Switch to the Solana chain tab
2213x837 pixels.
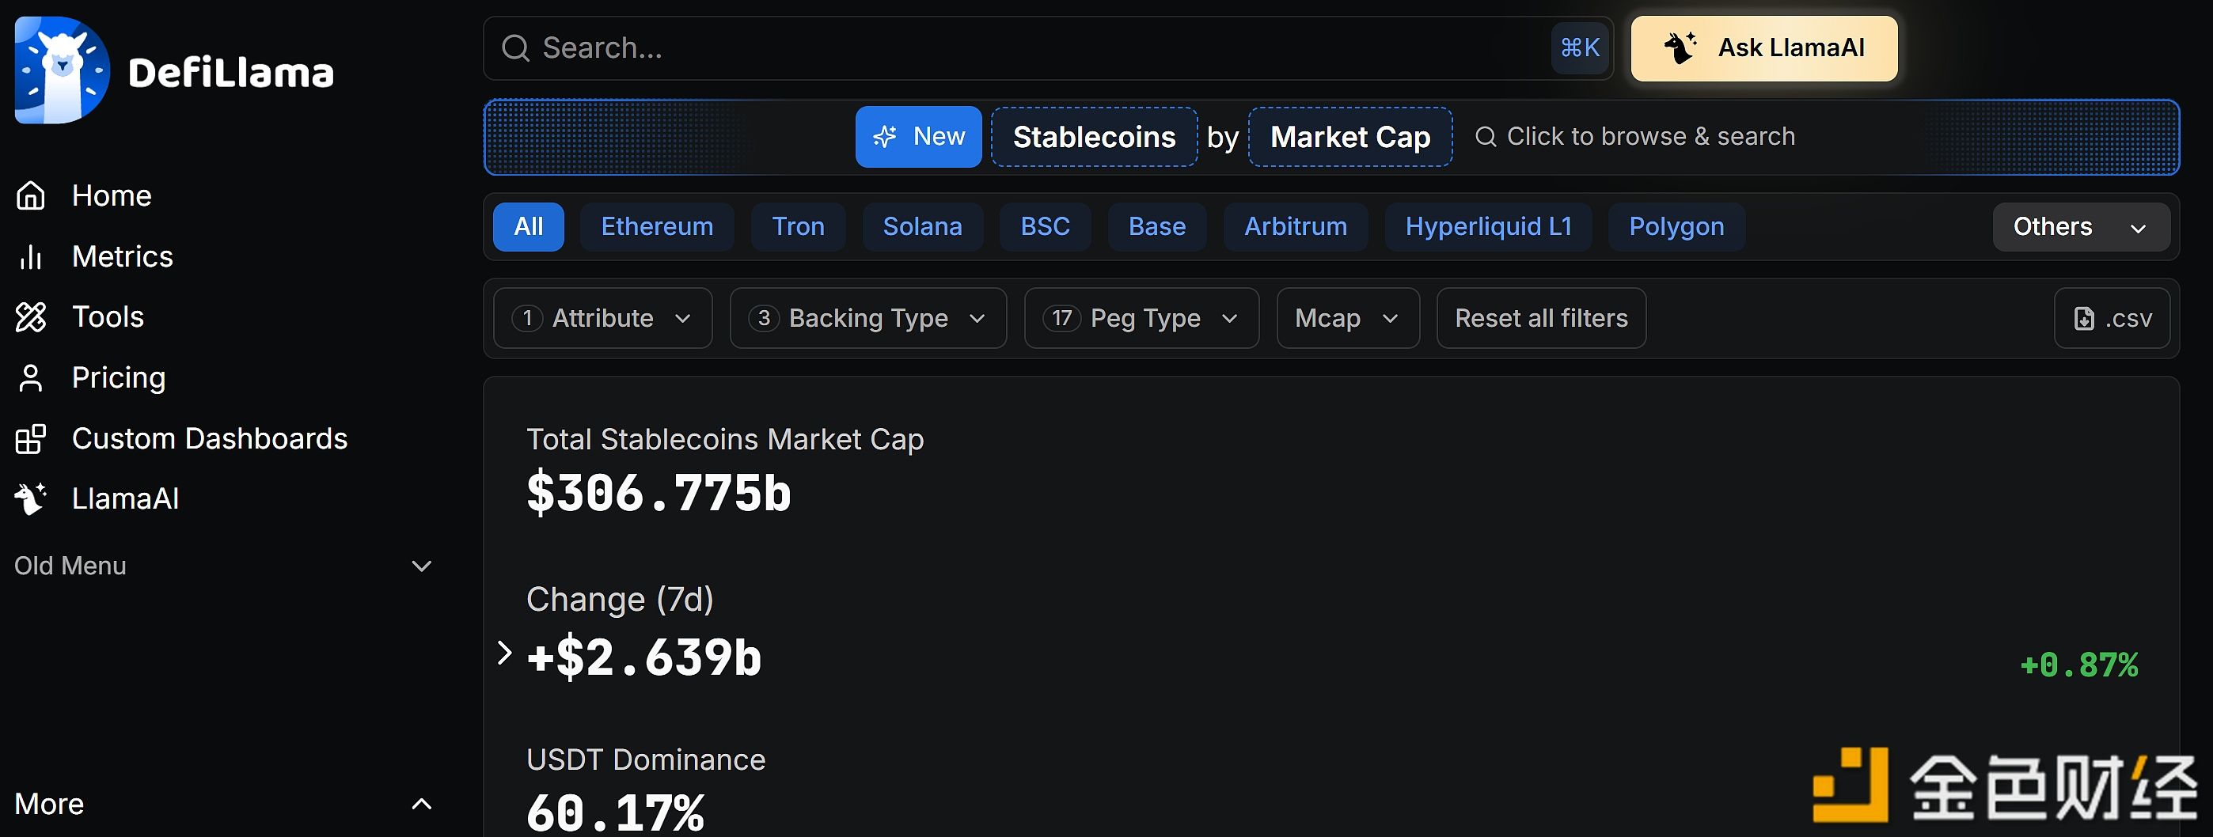pos(922,226)
